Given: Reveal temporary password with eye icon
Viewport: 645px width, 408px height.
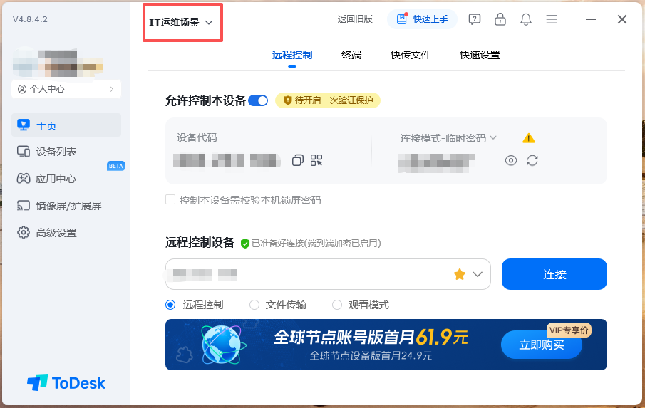Looking at the screenshot, I should (x=511, y=161).
